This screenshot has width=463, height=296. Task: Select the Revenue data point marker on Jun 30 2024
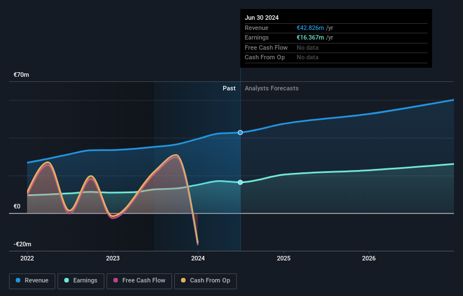pyautogui.click(x=240, y=133)
